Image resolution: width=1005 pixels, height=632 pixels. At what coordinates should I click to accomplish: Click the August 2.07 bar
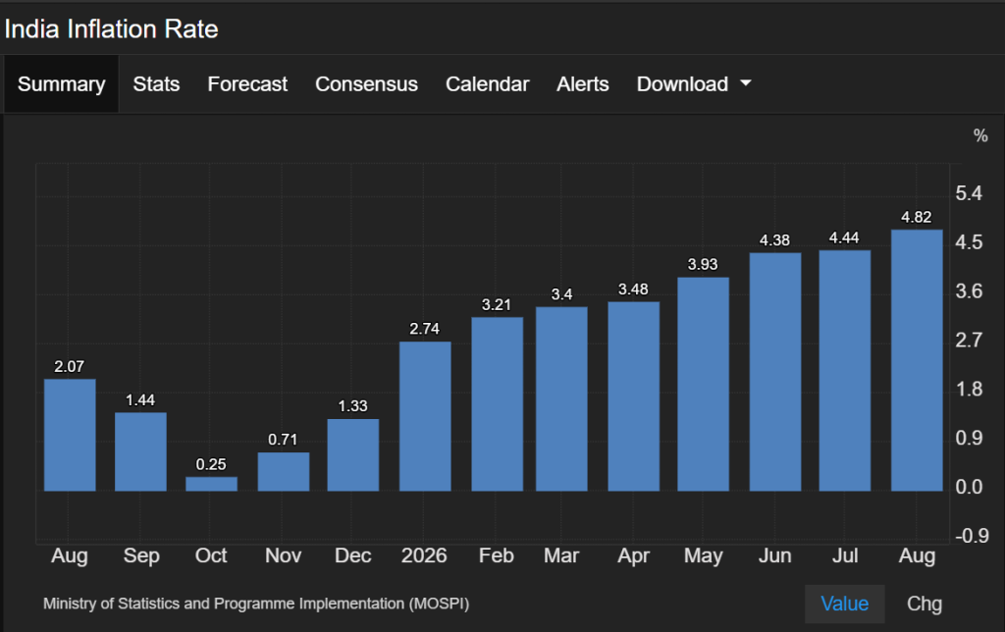70,435
